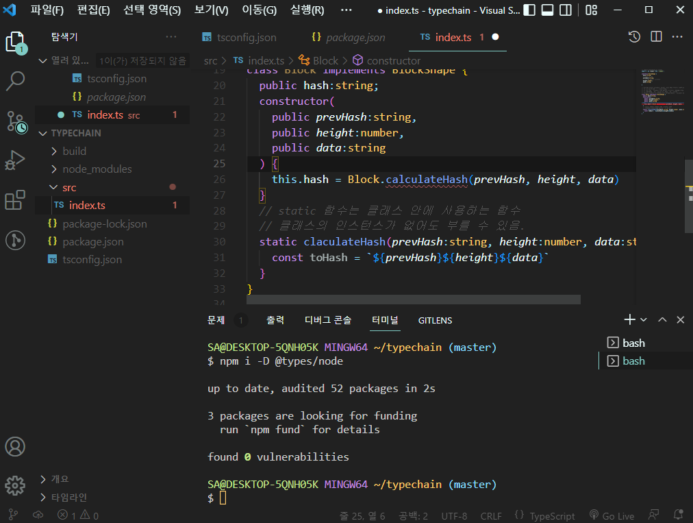Open the 보기(V) menu
The height and width of the screenshot is (523, 693).
(212, 10)
